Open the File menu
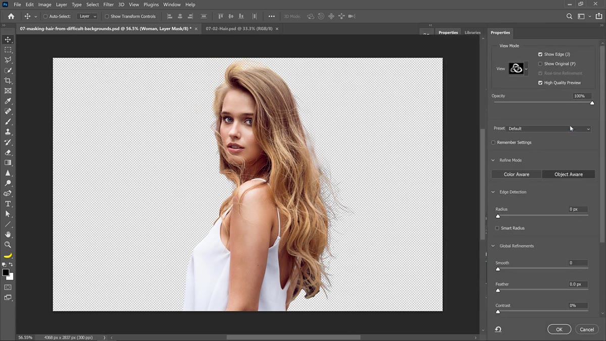Screen dimensions: 606x341 pyautogui.click(x=18, y=5)
